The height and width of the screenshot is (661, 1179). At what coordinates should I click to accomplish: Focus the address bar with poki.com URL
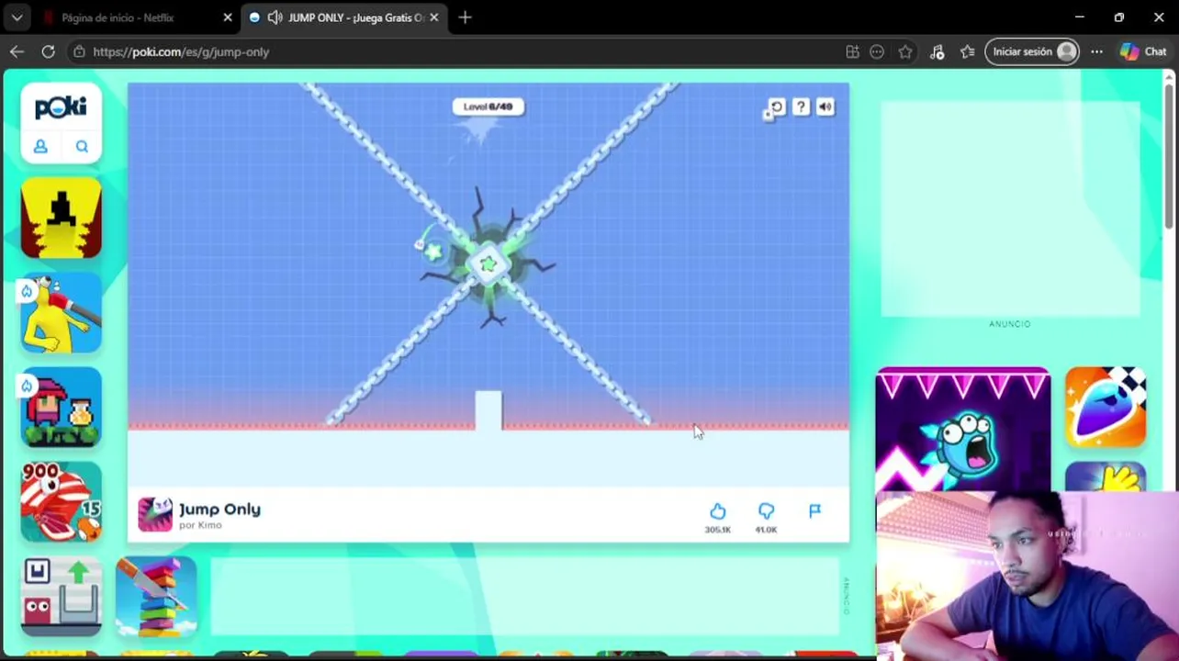181,51
